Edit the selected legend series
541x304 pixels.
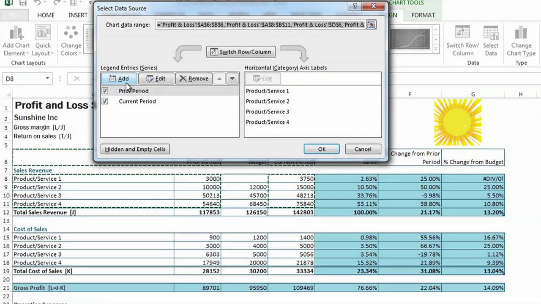coord(156,79)
